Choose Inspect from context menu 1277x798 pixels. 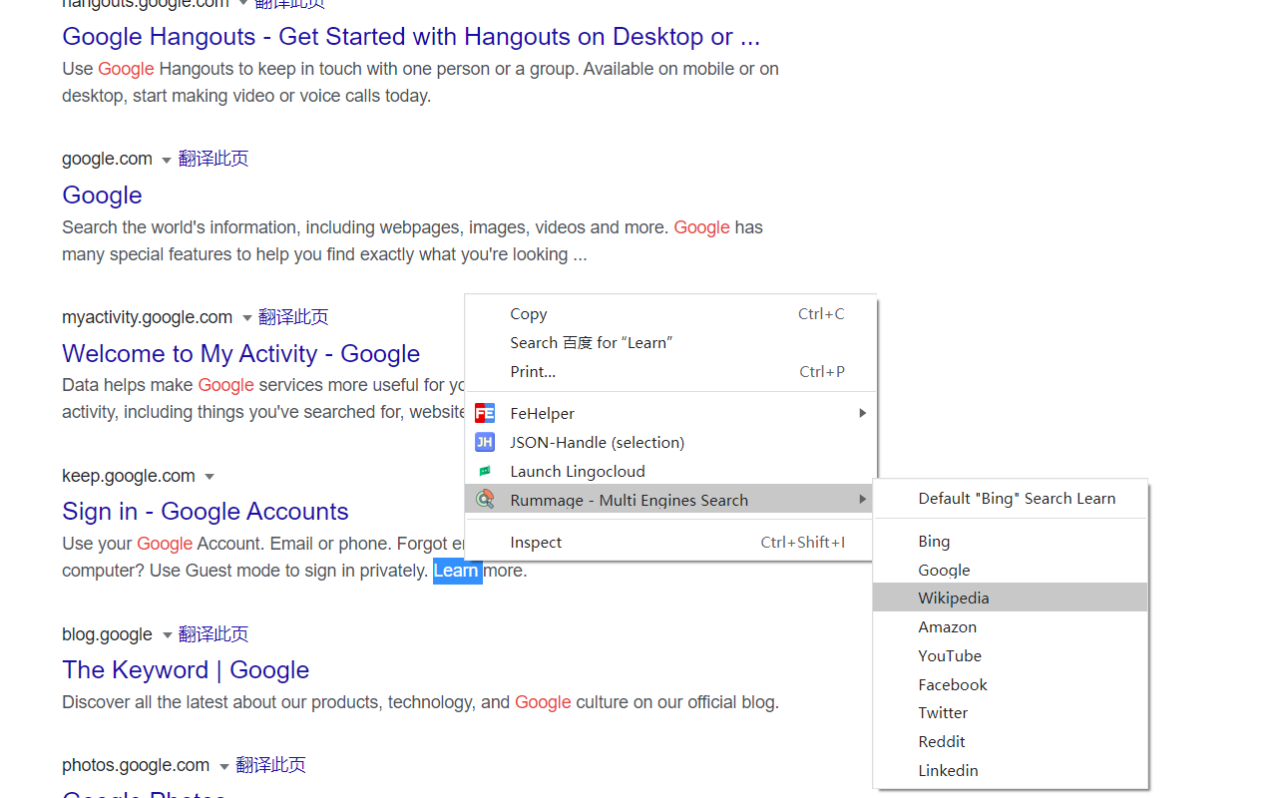pos(670,543)
